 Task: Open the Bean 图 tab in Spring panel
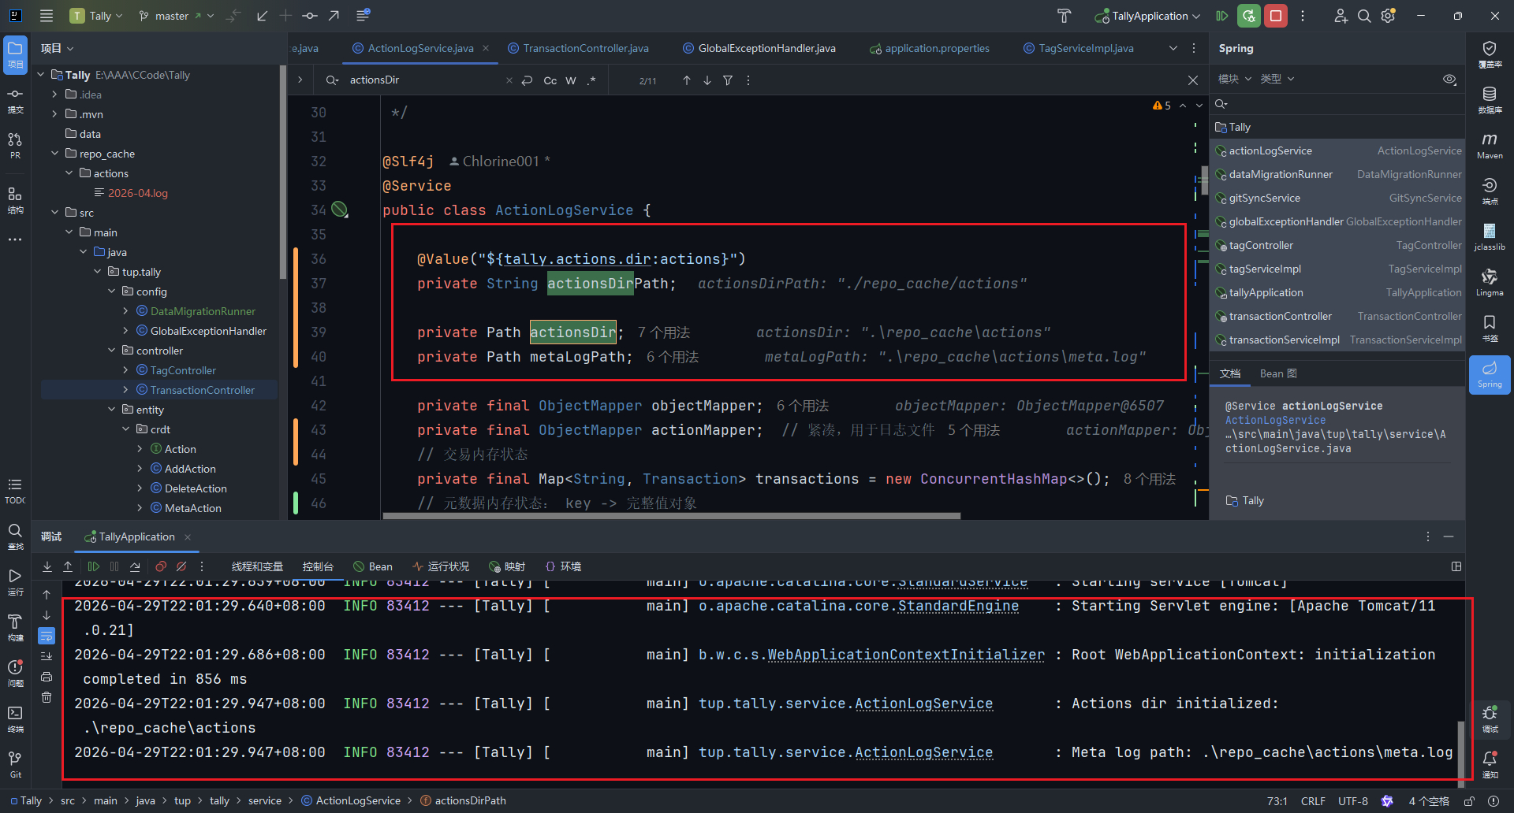pos(1278,373)
